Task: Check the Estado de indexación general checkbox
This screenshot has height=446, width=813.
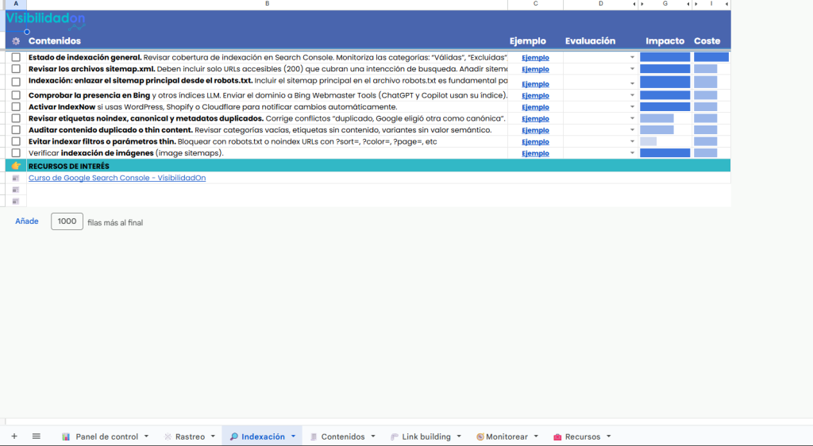Action: point(16,57)
